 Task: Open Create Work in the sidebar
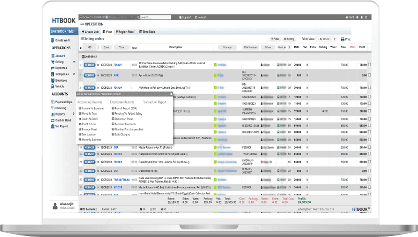coord(61,41)
